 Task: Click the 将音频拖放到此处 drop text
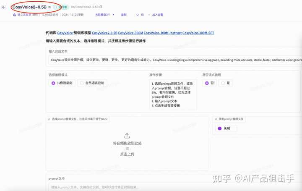[127, 143]
